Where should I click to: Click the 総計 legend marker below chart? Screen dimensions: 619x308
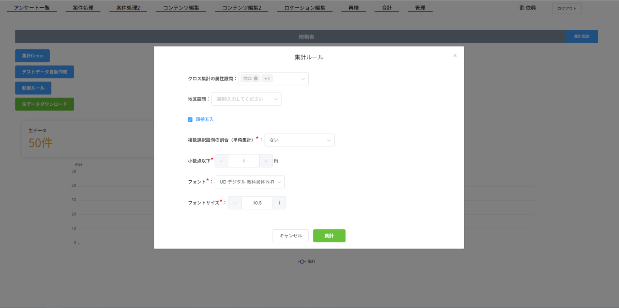[x=302, y=262]
